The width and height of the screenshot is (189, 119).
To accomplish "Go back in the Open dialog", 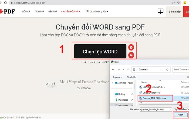I will [x=113, y=70].
